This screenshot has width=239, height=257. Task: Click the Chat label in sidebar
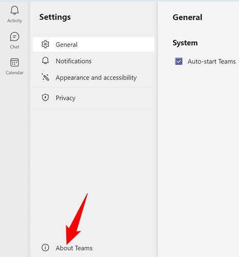(14, 47)
